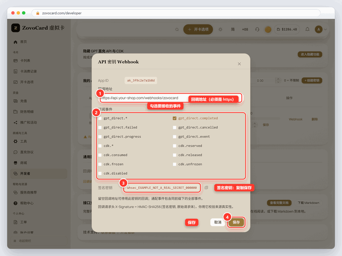Check the cdk.consumed checkbox
The height and width of the screenshot is (256, 342).
point(100,155)
